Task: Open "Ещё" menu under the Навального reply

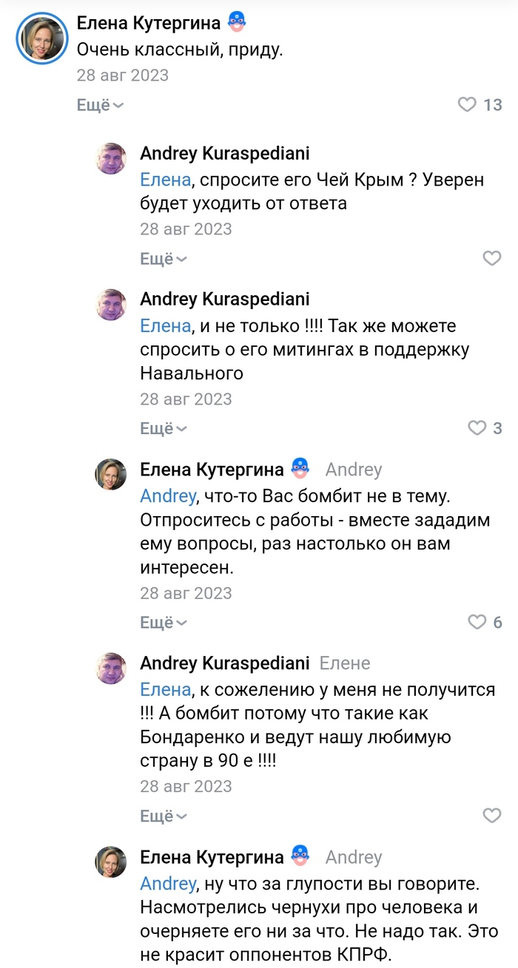Action: [x=164, y=428]
